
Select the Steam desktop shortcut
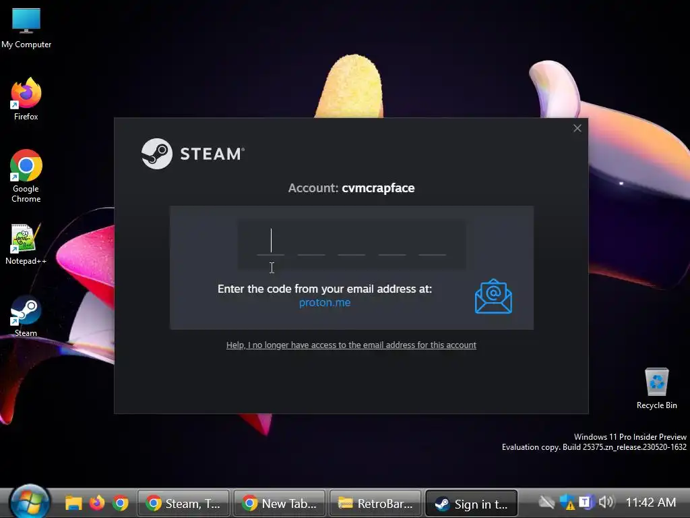[x=26, y=316]
